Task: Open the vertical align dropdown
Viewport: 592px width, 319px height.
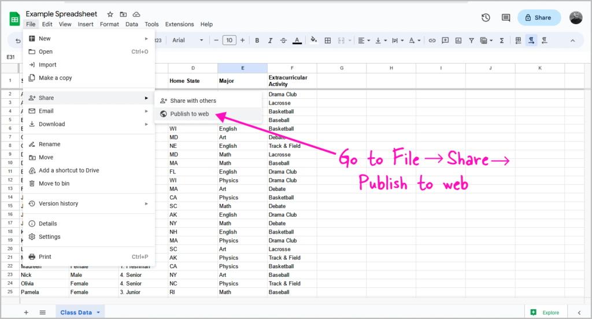Action: [x=381, y=40]
